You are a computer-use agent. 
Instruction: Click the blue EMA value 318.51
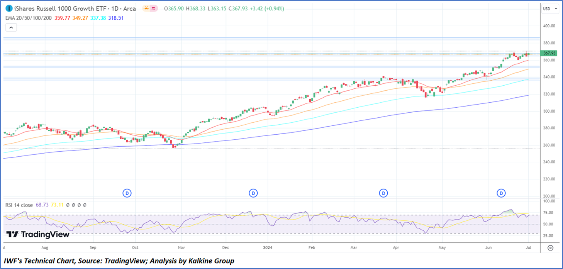click(115, 18)
